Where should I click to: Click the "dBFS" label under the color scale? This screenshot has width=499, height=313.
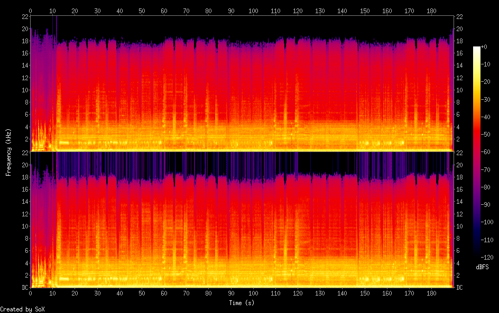[x=482, y=268]
